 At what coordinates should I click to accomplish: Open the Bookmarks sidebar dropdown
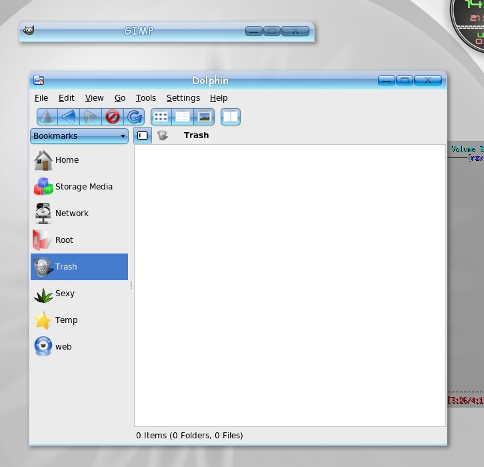(79, 136)
